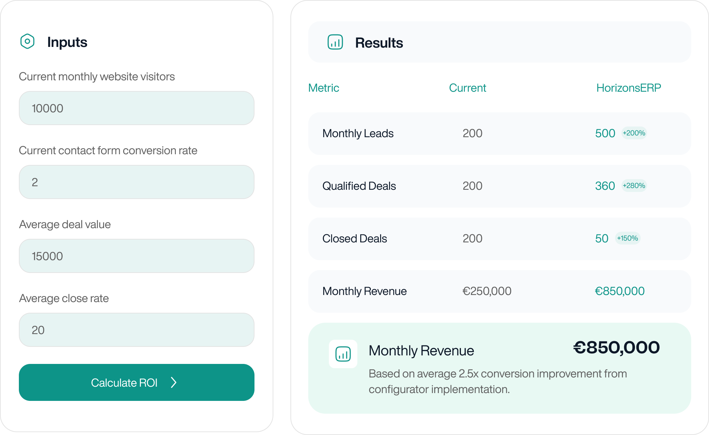Image resolution: width=709 pixels, height=435 pixels.
Task: Focus the monthly website visitors field
Action: point(136,108)
